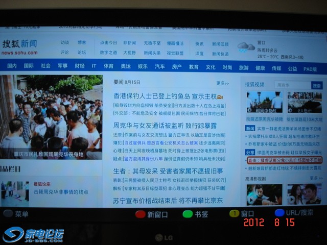Open the 访谈 header link
This screenshot has height=245, width=327.
pos(65,42)
